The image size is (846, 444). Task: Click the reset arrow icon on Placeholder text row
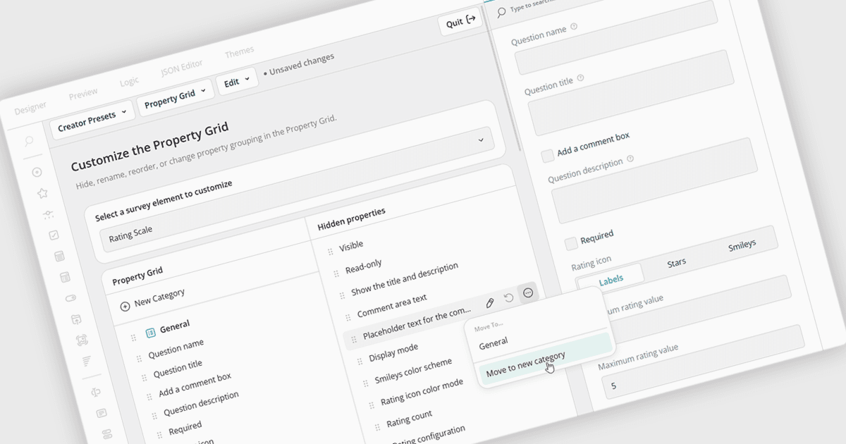tap(508, 298)
